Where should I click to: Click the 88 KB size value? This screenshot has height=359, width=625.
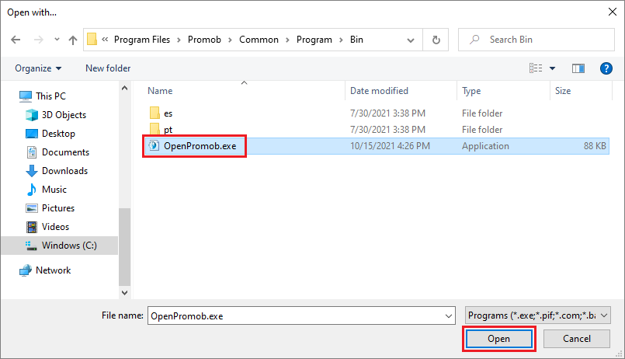[x=595, y=146]
